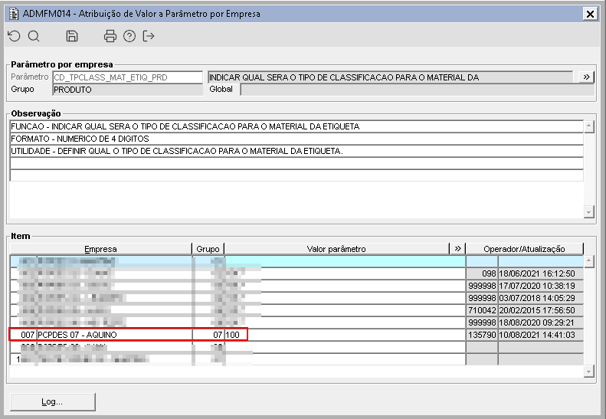Viewport: 606px width, 419px height.
Task: Click timestamp 20/02/2015 17:56:50
Action: click(x=541, y=310)
